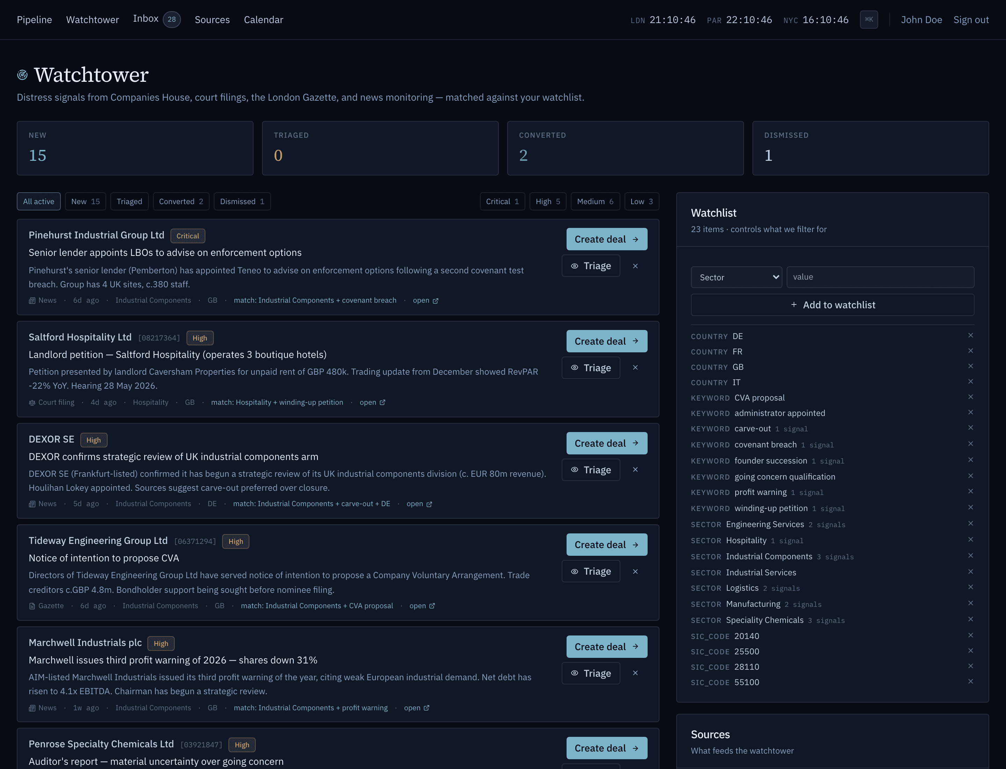Remove sector Industrial Components from watchlist
The height and width of the screenshot is (769, 1006).
pos(970,556)
